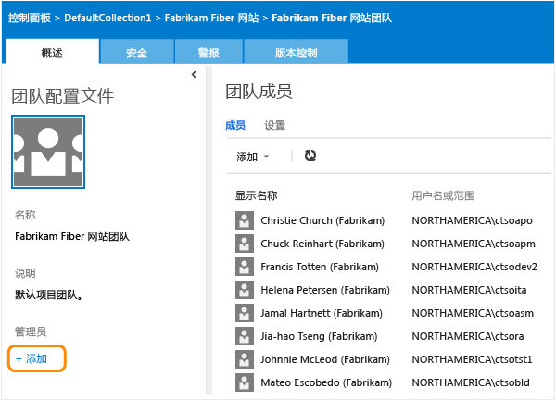Open the 安全 tab
This screenshot has height=401, width=556.
[137, 53]
